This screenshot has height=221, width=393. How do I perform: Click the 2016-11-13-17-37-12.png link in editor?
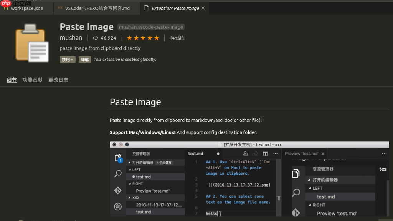(242, 185)
